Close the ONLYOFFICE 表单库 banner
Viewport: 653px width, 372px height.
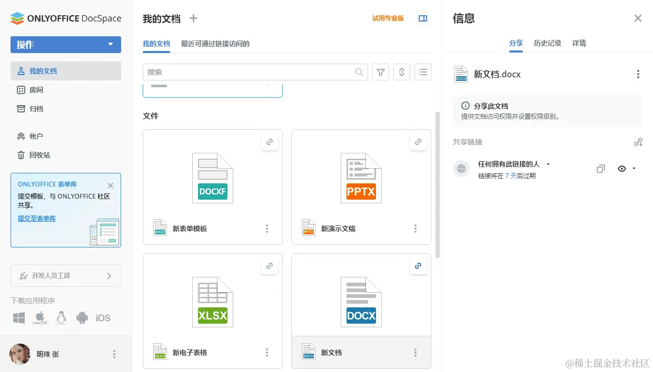(x=111, y=185)
